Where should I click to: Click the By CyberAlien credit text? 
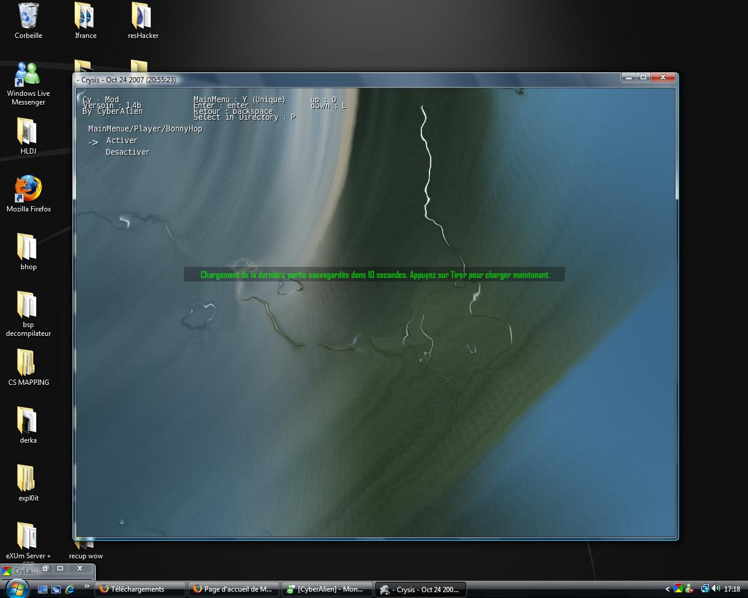pyautogui.click(x=112, y=111)
